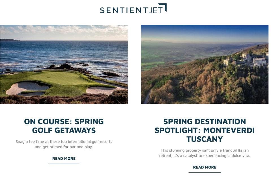271x180 pixels.
Task: Click the word SENTIENT in the header logo
Action: [123, 10]
